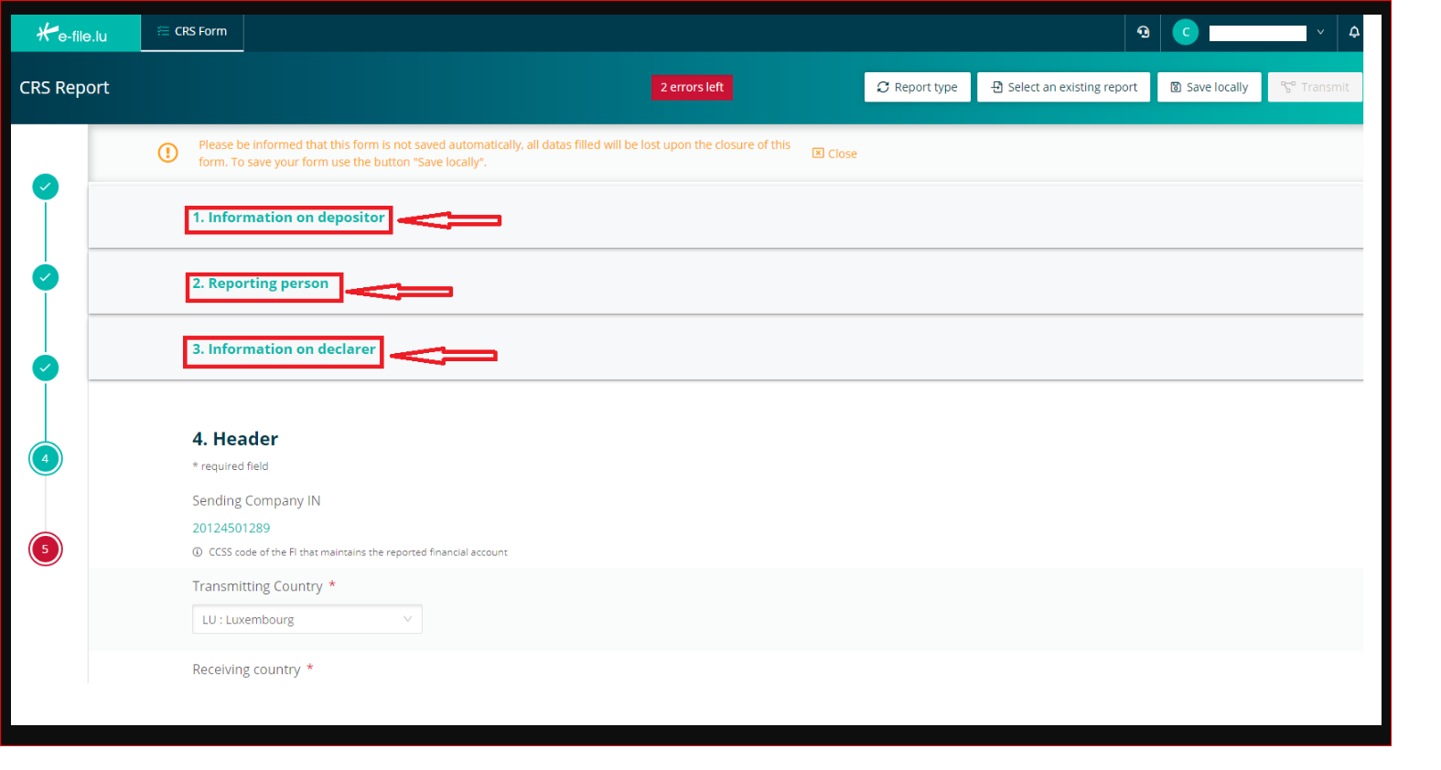Click the Report type button
1441x770 pixels.
click(917, 87)
